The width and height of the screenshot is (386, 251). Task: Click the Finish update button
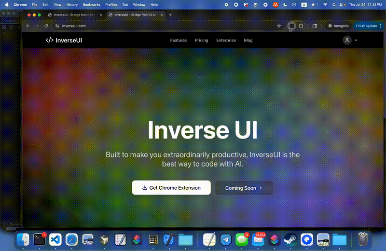pos(366,26)
